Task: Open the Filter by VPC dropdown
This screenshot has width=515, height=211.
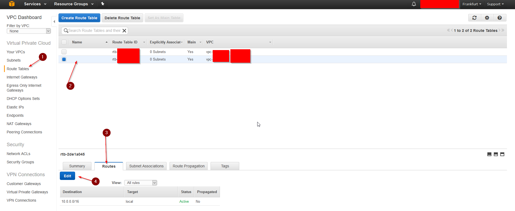Action: (x=29, y=31)
